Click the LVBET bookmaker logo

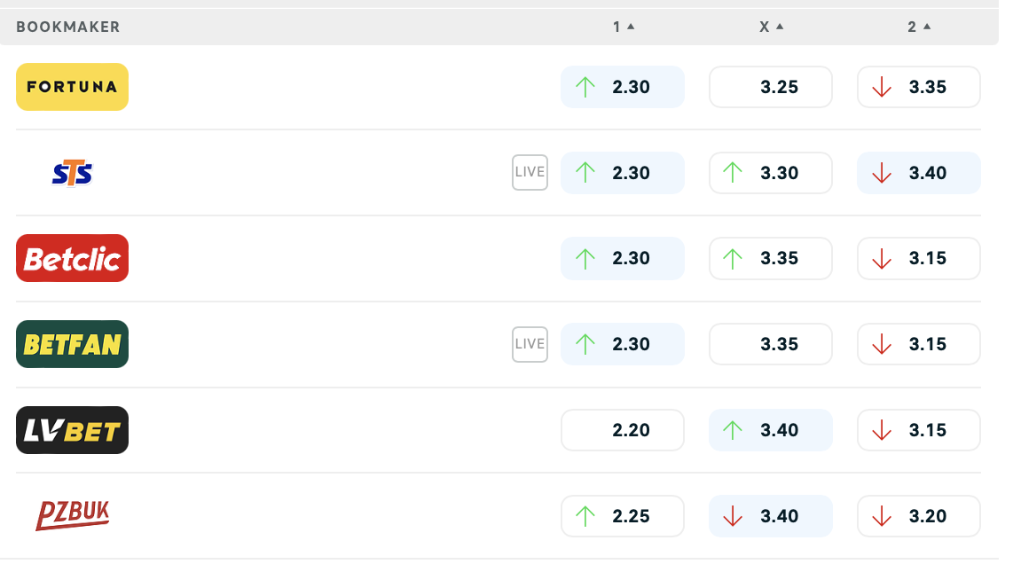coord(72,430)
